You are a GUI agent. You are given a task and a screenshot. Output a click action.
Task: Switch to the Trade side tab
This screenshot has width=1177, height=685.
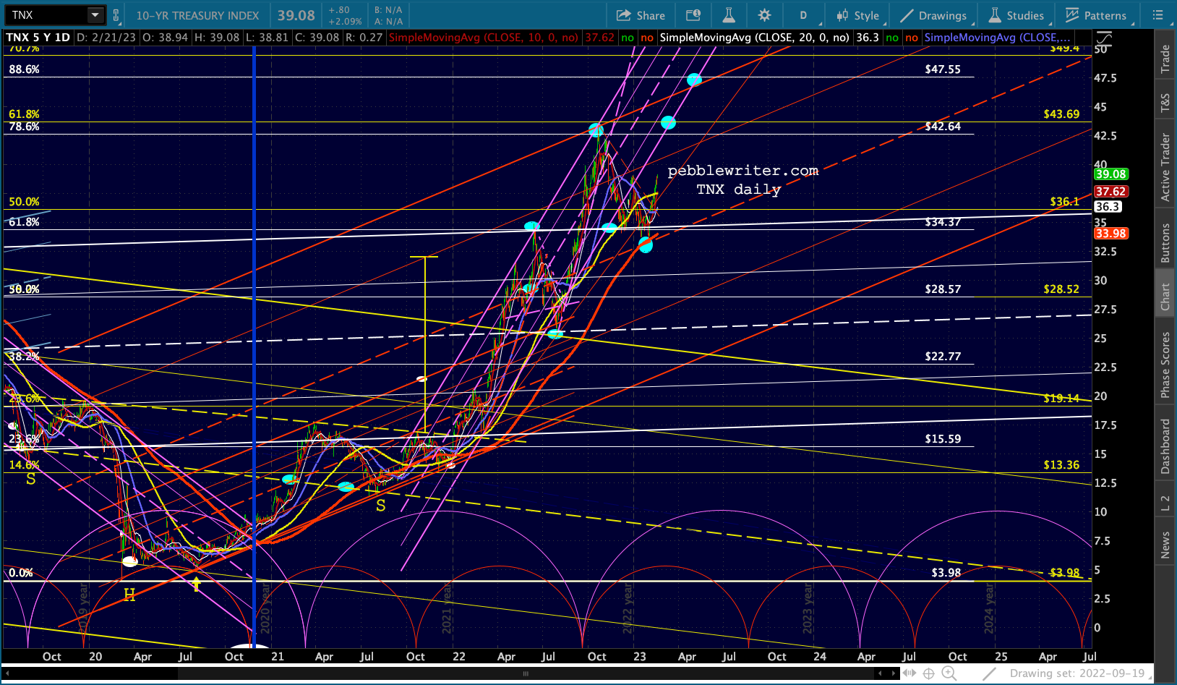(1165, 59)
